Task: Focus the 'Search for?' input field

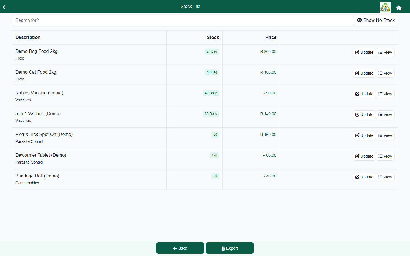Action: 183,20
